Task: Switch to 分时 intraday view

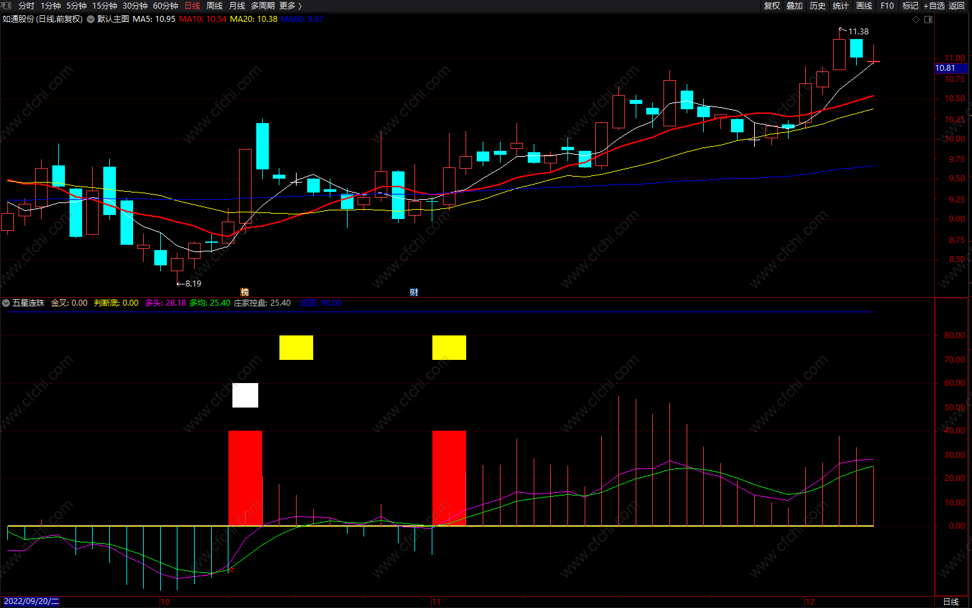Action: click(26, 6)
